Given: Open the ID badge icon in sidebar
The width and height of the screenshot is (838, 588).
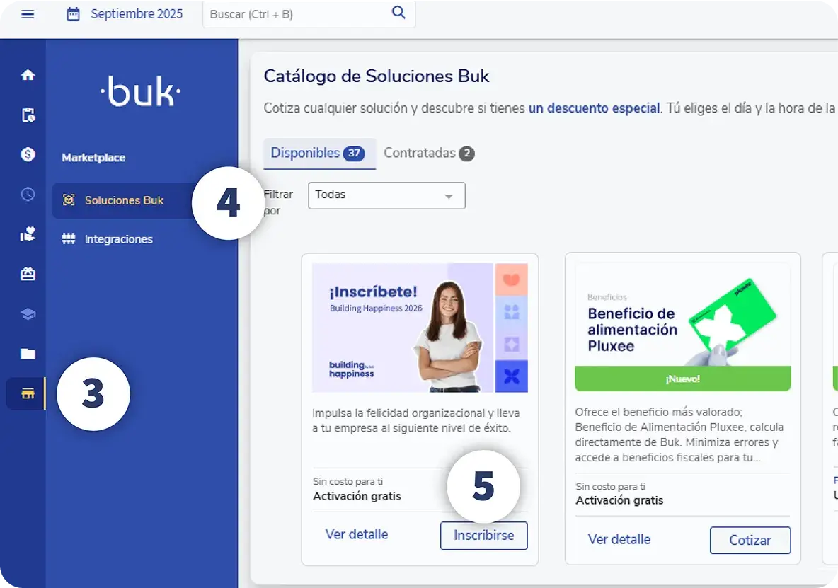Looking at the screenshot, I should coord(28,274).
